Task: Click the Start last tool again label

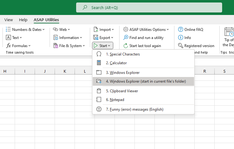Action: click(x=145, y=46)
